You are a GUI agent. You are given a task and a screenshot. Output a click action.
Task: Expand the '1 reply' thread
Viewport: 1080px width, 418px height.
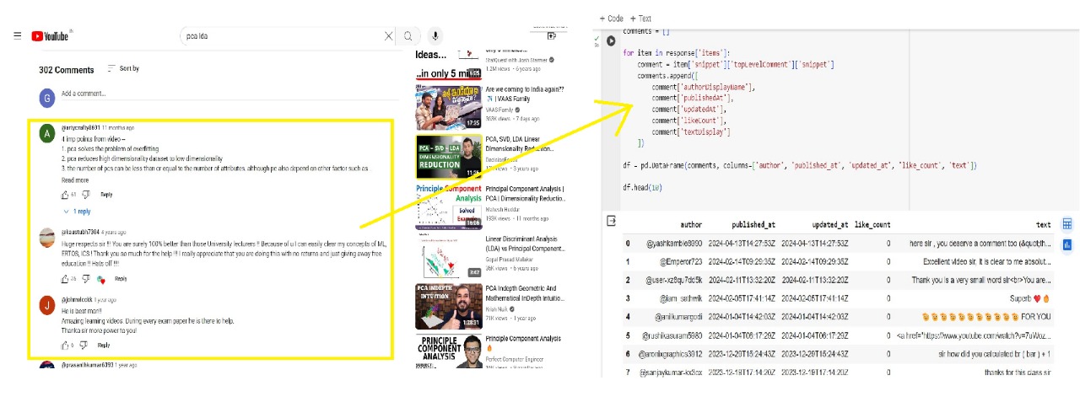point(77,212)
